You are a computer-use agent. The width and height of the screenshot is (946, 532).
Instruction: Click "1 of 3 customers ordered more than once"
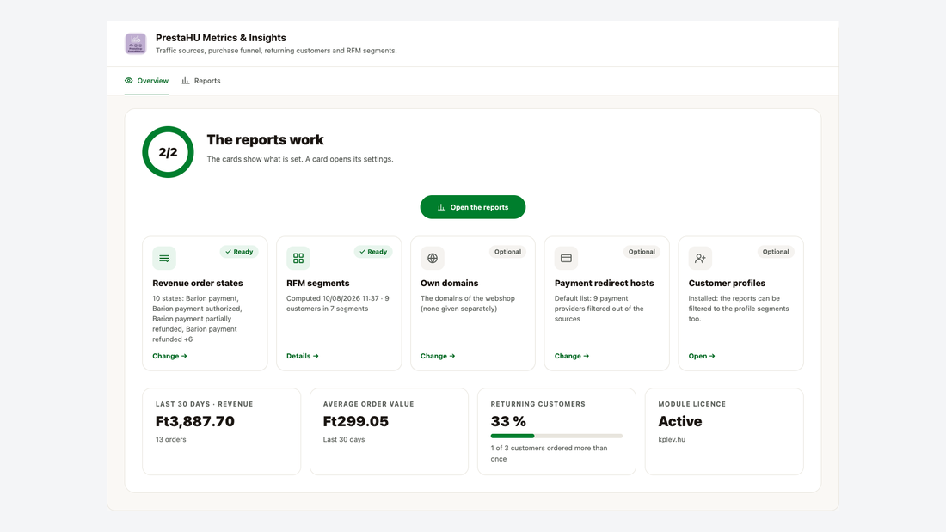(x=549, y=453)
